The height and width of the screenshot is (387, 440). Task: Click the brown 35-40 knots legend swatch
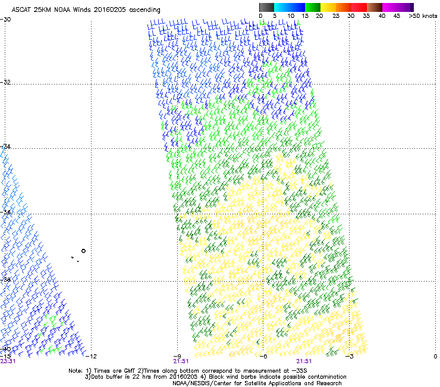(x=375, y=7)
